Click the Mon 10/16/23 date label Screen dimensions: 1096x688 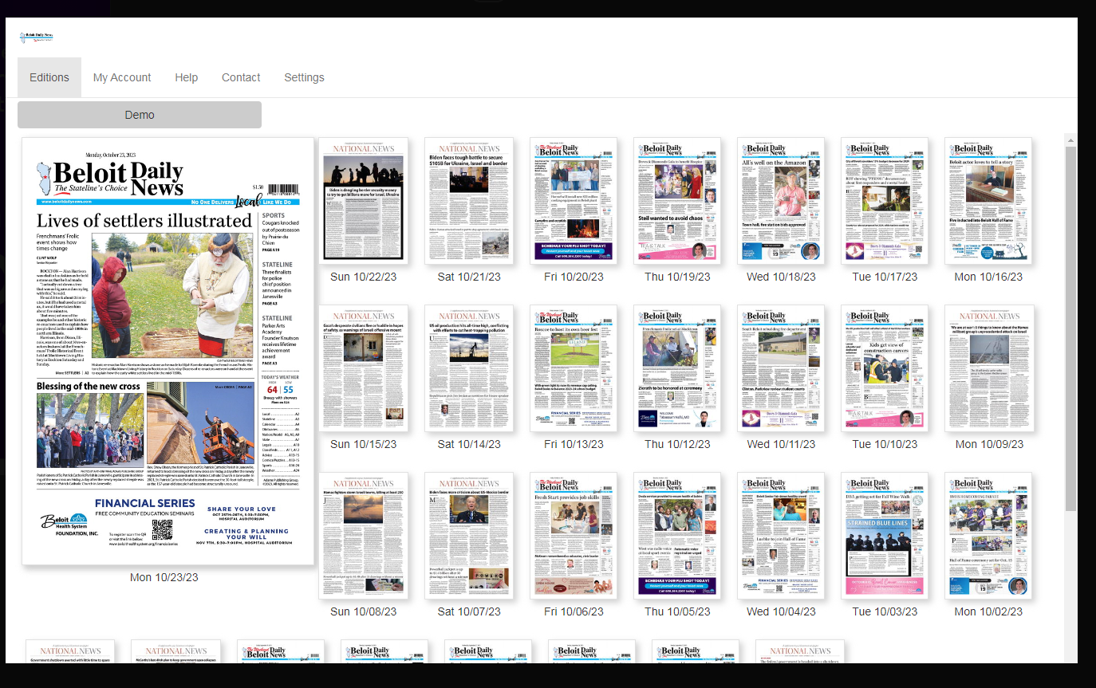pos(988,277)
